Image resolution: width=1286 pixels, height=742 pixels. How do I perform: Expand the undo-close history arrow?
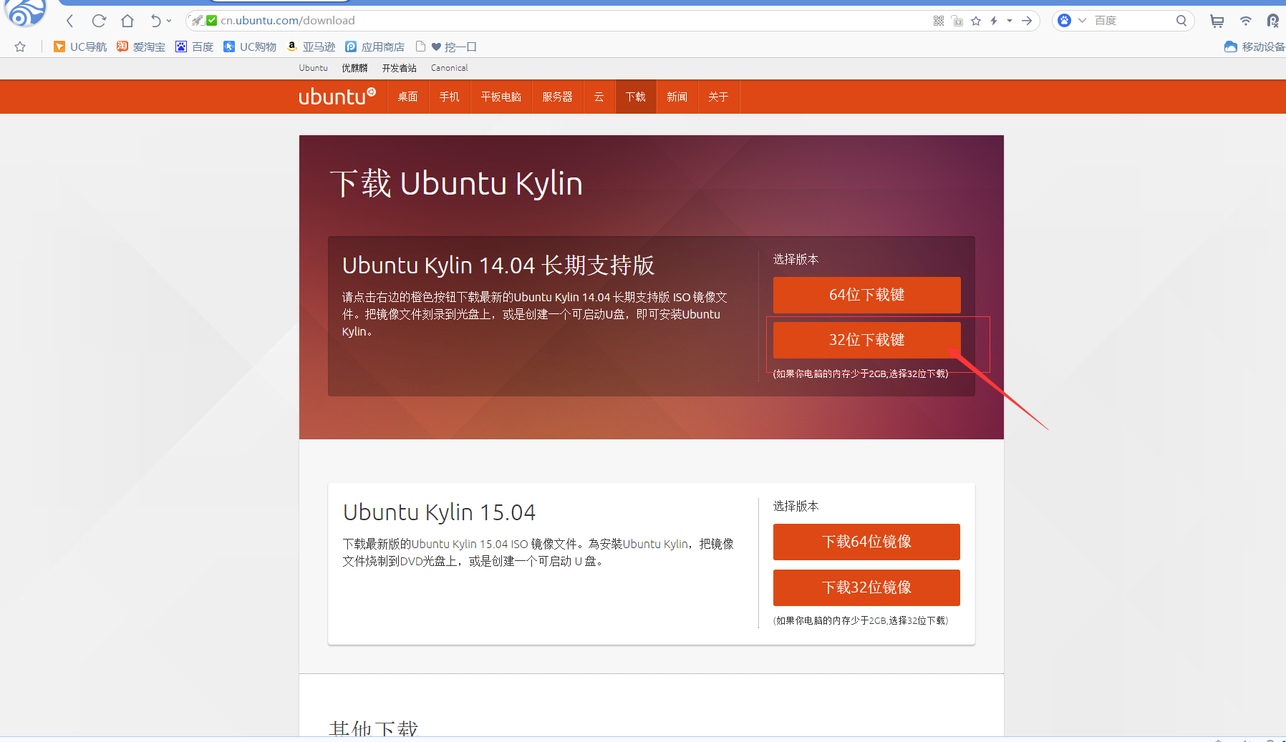[169, 21]
